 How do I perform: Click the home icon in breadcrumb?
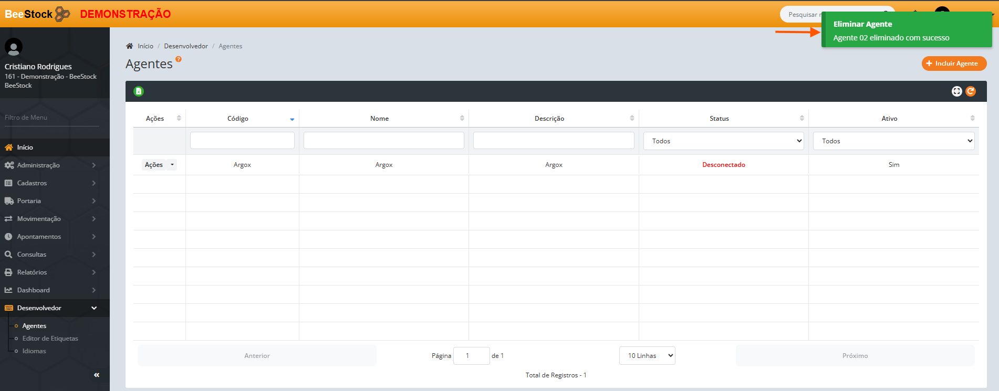tap(130, 46)
